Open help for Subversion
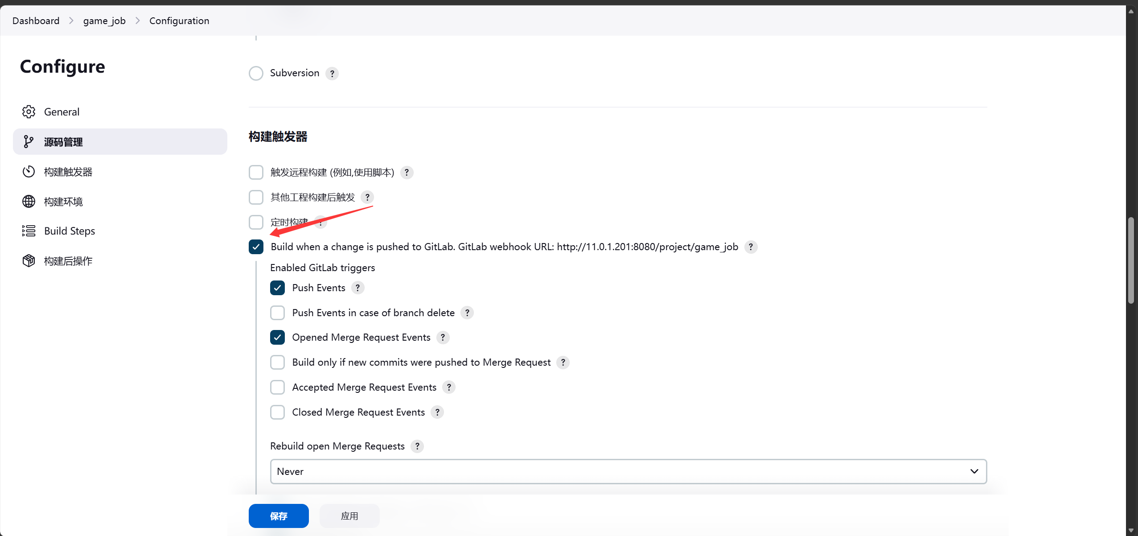 click(x=332, y=74)
